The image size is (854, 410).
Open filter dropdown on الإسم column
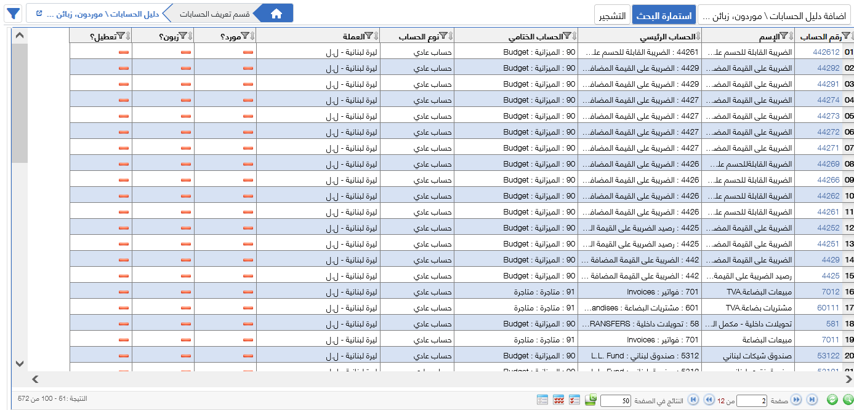[784, 34]
